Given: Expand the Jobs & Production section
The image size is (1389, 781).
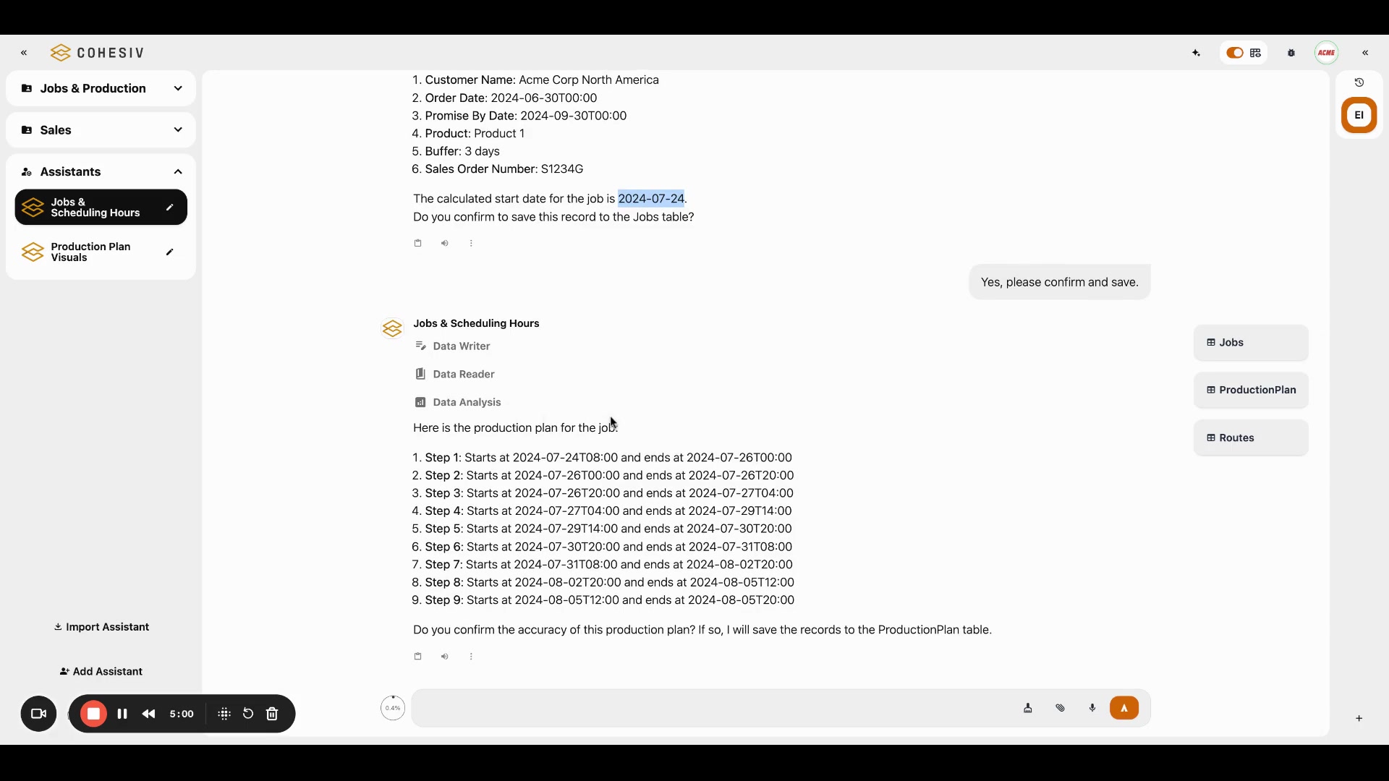Looking at the screenshot, I should coord(101,88).
